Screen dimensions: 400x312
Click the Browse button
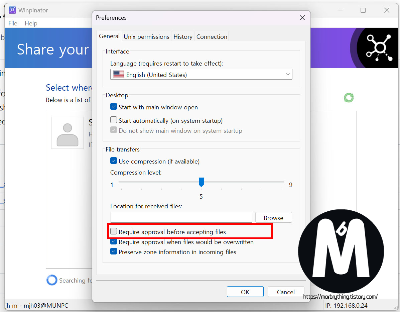pos(273,218)
